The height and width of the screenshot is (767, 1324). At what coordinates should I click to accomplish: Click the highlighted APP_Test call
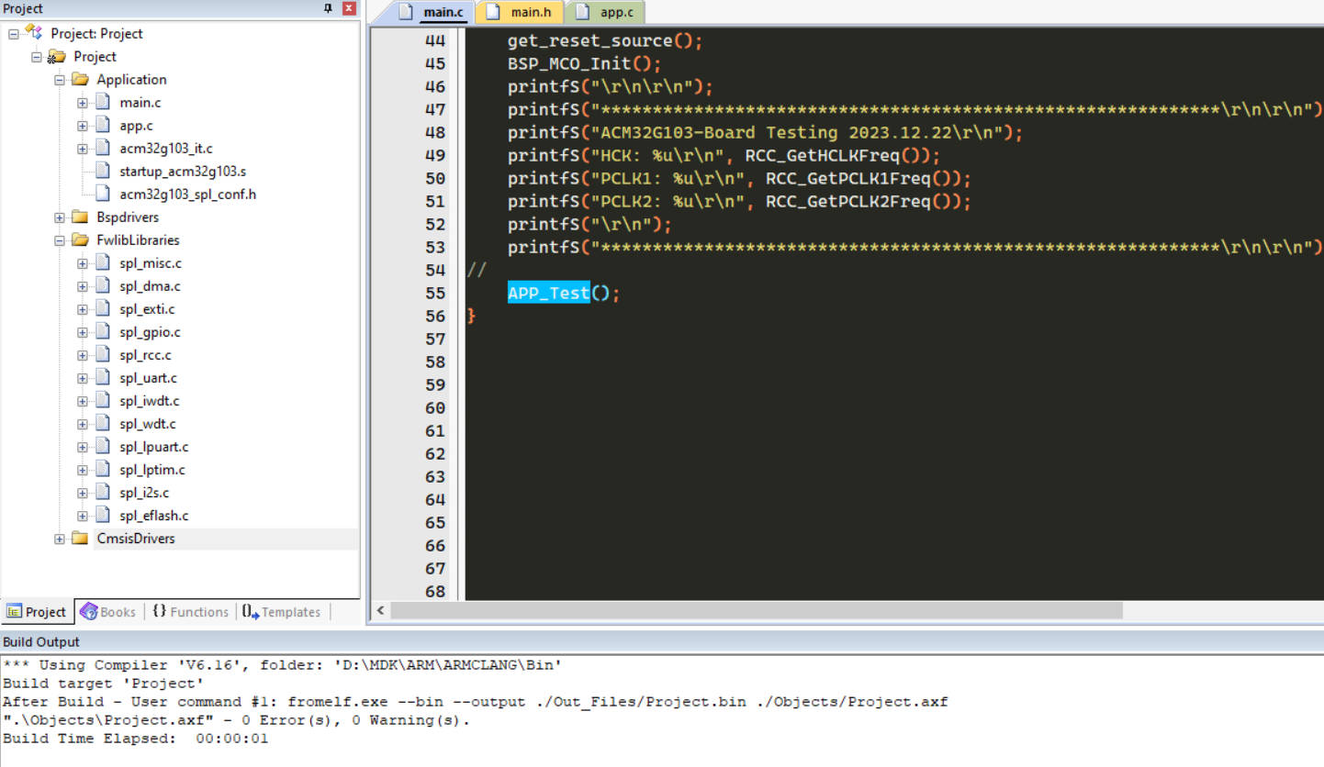pos(548,294)
